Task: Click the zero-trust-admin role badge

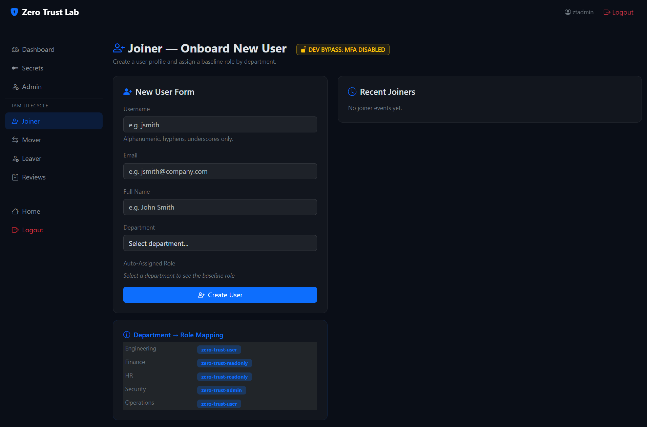Action: 222,390
